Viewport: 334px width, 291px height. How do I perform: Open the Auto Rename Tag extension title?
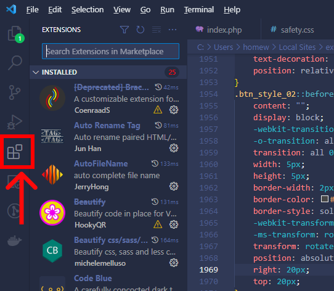pyautogui.click(x=107, y=125)
